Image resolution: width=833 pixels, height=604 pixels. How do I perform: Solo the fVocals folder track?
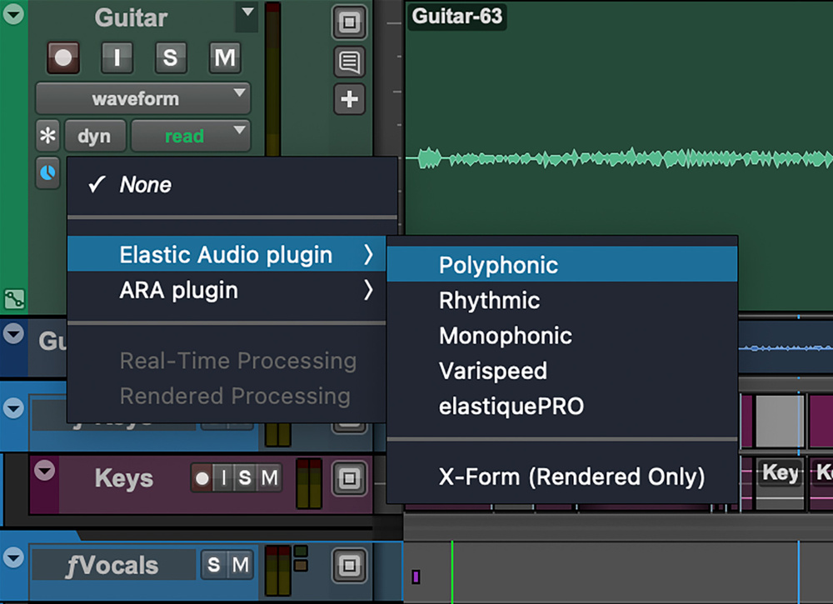pyautogui.click(x=213, y=565)
